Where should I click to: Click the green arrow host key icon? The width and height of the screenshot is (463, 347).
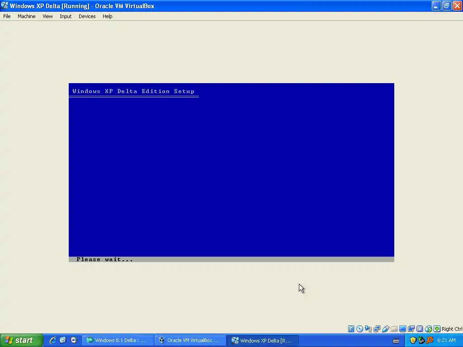pos(437,329)
